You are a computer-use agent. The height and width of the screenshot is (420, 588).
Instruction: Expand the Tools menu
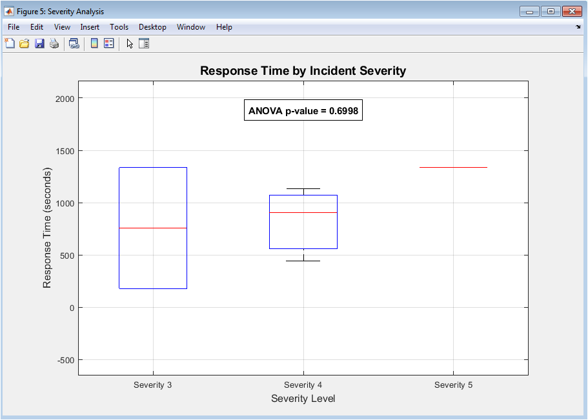pos(119,27)
